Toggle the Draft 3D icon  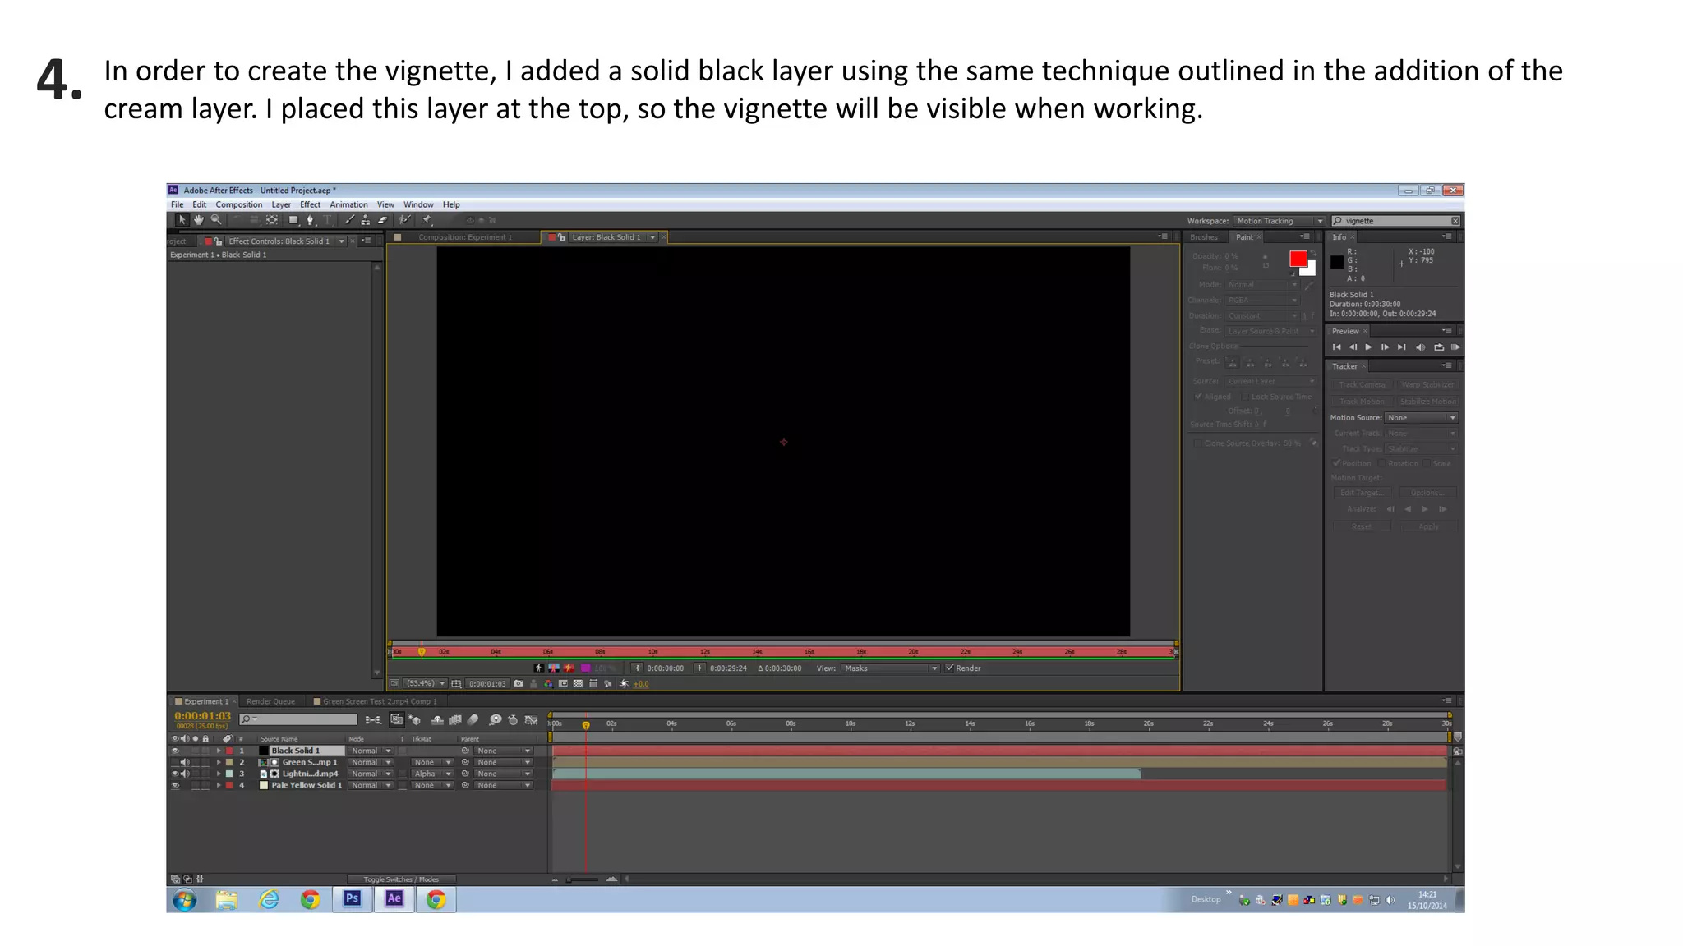(416, 720)
